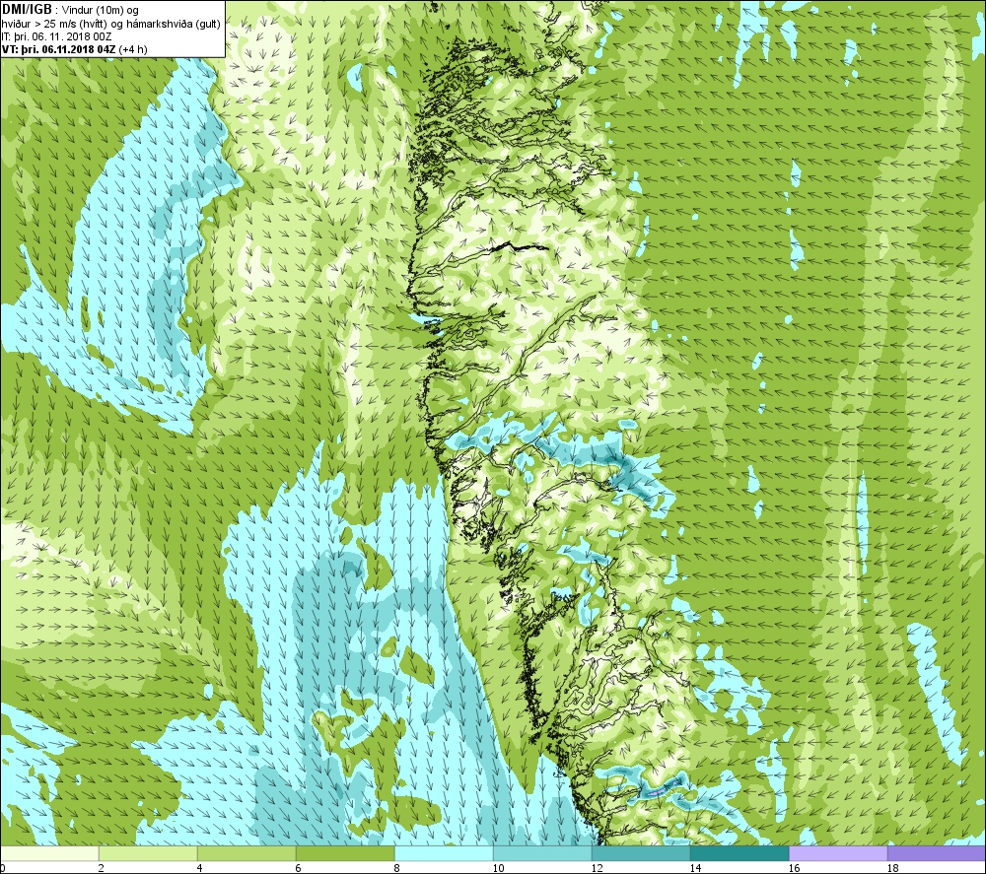The width and height of the screenshot is (986, 874).
Task: Click the 4–6 m/s green legend swatch
Action: click(246, 853)
